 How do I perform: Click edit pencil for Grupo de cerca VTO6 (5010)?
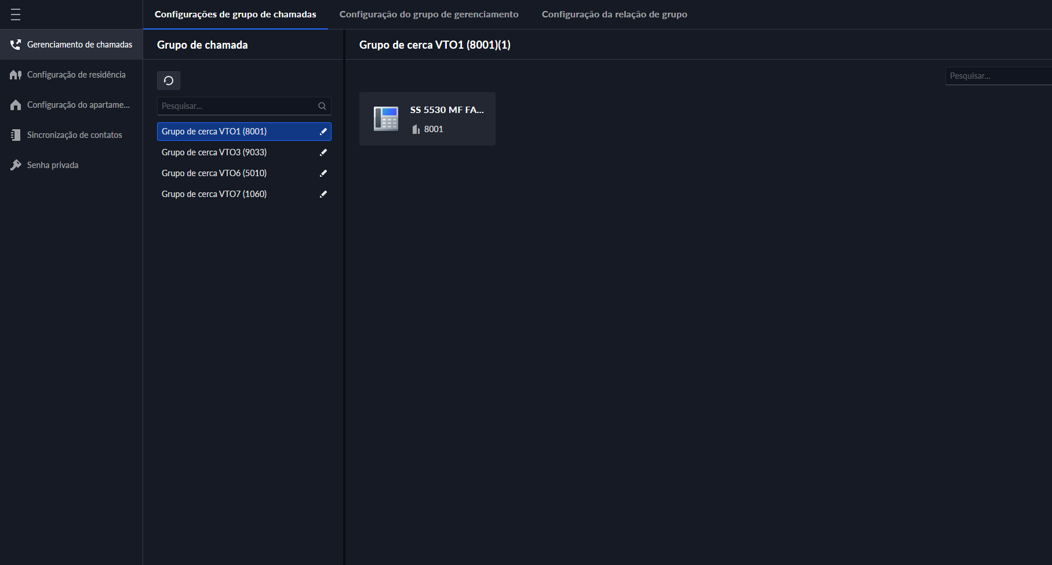323,173
